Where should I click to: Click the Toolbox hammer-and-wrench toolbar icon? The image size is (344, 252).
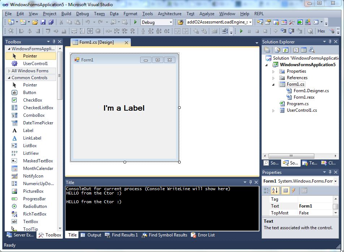coord(292,22)
